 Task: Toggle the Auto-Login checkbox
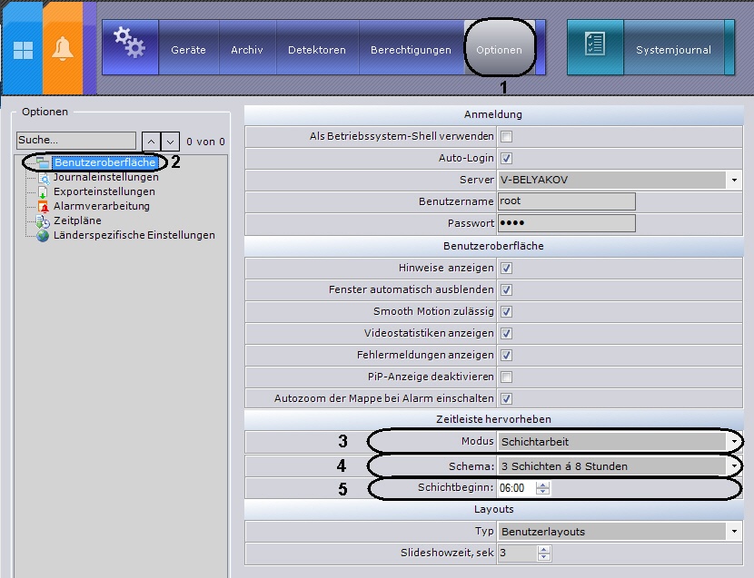506,158
